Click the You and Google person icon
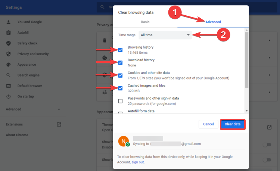The width and height of the screenshot is (280, 171). click(8, 22)
